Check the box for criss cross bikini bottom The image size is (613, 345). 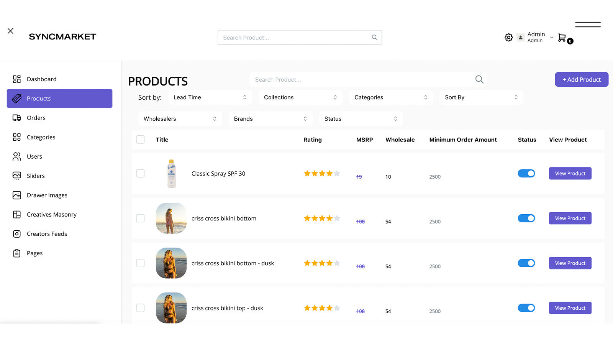click(141, 218)
